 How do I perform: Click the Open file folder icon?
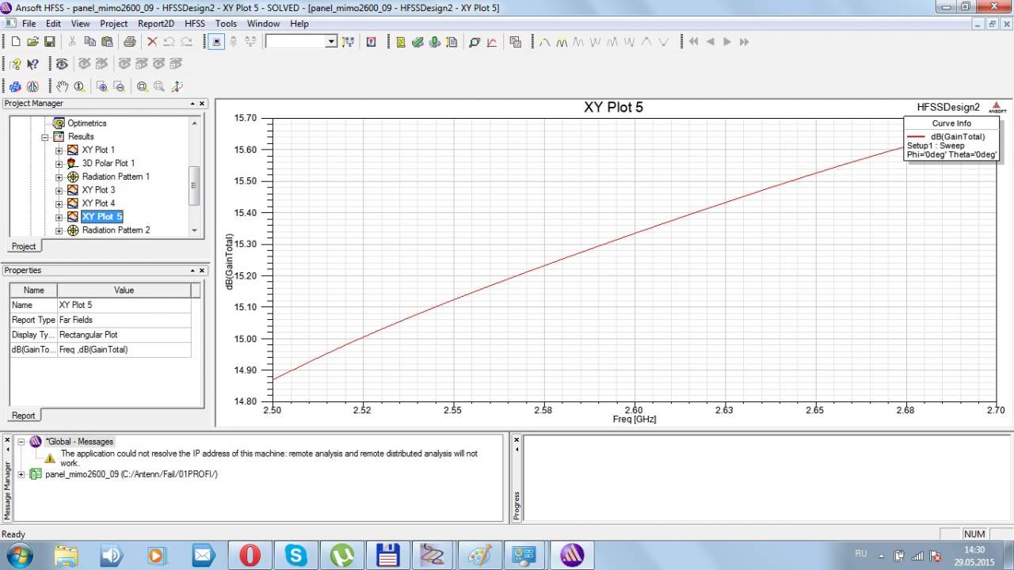click(x=32, y=42)
